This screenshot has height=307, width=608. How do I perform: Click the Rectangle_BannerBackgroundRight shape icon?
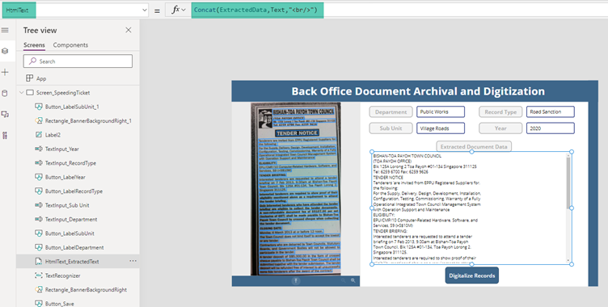pyautogui.click(x=38, y=289)
